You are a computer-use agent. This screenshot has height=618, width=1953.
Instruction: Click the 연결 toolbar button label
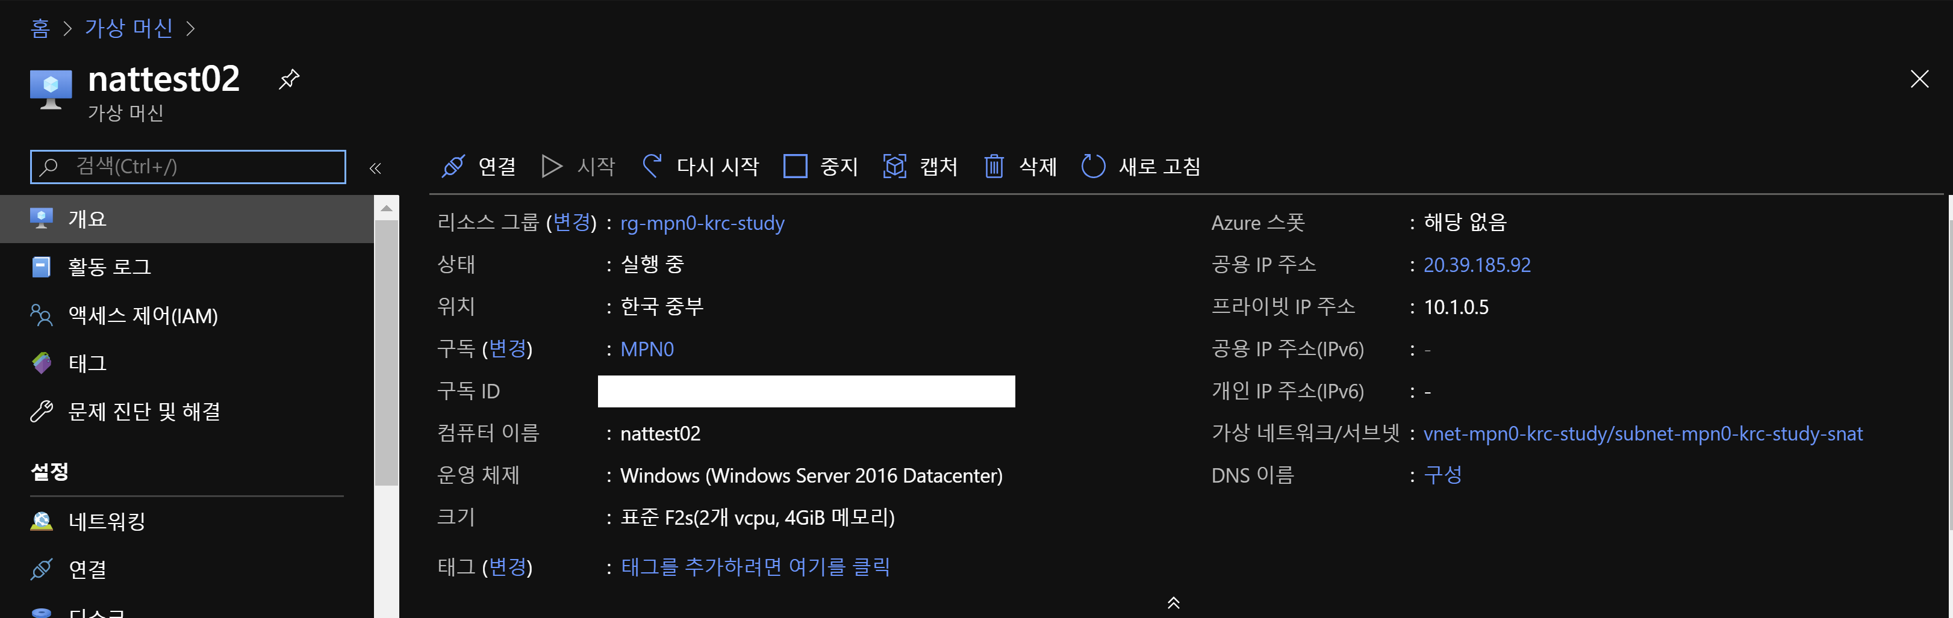coord(497,166)
